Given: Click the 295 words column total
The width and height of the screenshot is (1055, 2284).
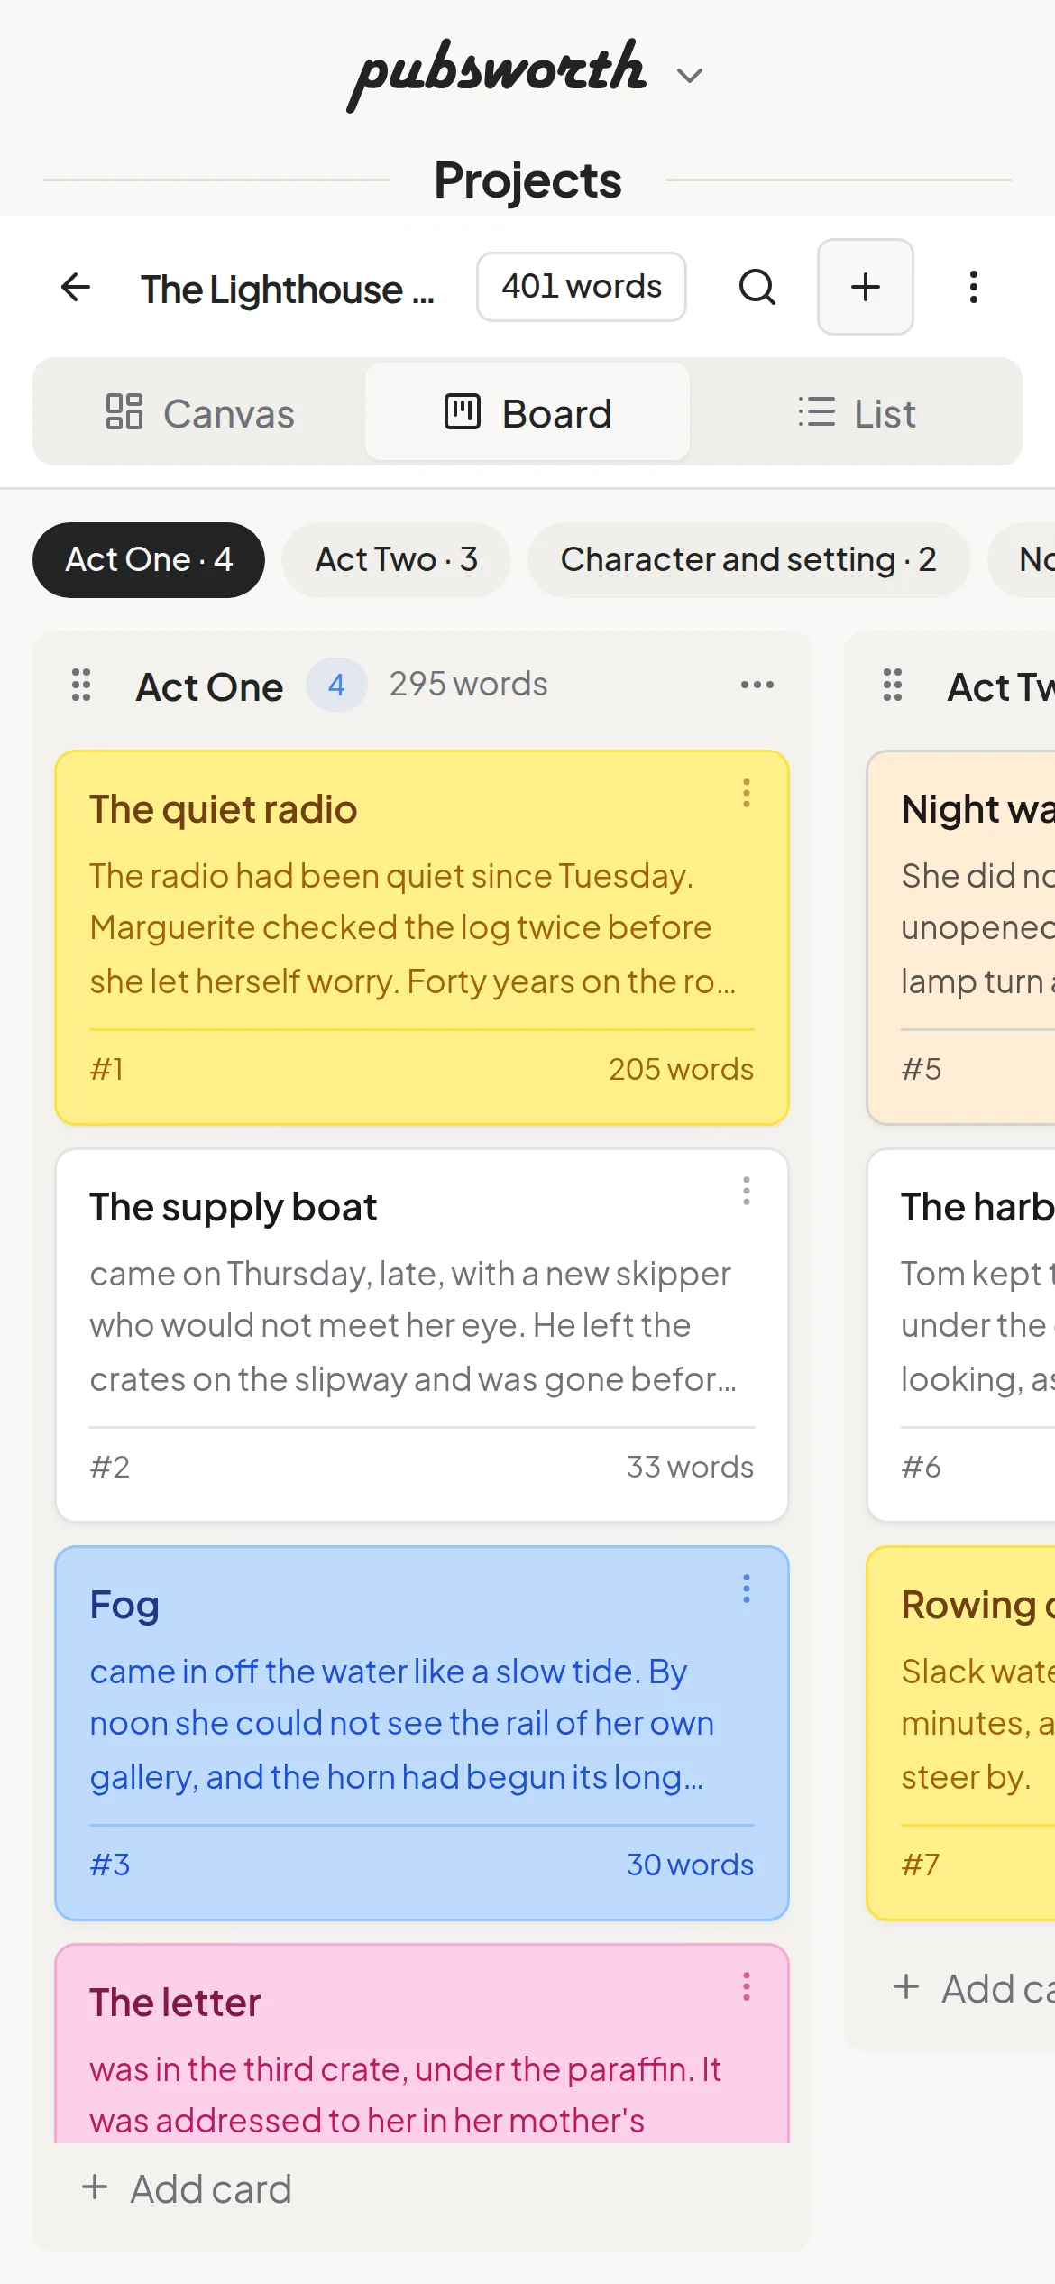Looking at the screenshot, I should 468,685.
